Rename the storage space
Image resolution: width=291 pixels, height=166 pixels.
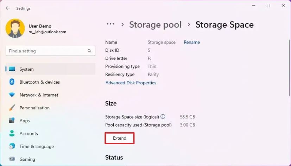tap(192, 42)
